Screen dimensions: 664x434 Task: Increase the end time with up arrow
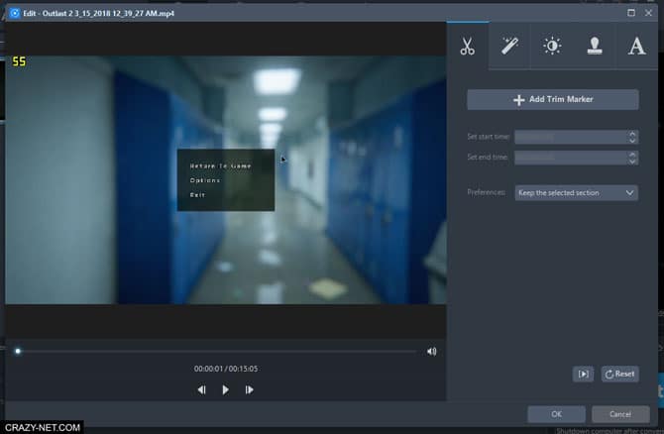coord(632,155)
